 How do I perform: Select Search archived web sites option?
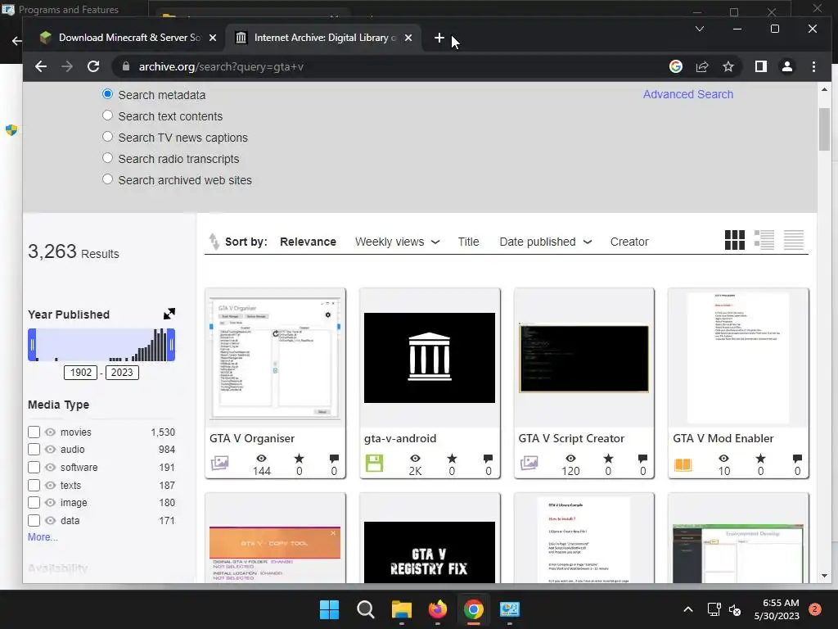(x=107, y=179)
